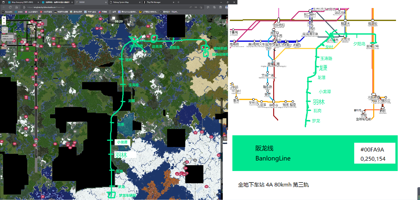Screen dimensions: 420x200
Task: Click the 小龙潭 station label on map
Action: click(122, 142)
